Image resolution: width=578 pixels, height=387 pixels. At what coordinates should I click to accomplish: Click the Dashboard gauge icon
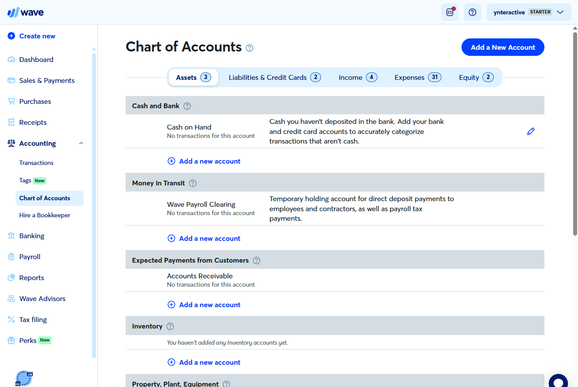click(x=11, y=60)
